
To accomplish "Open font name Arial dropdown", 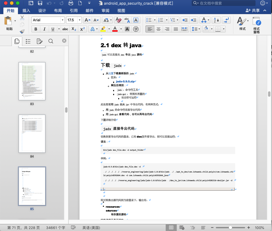I will [62, 20].
